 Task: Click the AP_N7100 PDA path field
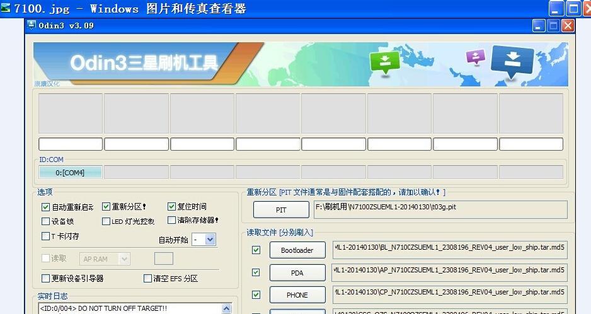coord(450,272)
